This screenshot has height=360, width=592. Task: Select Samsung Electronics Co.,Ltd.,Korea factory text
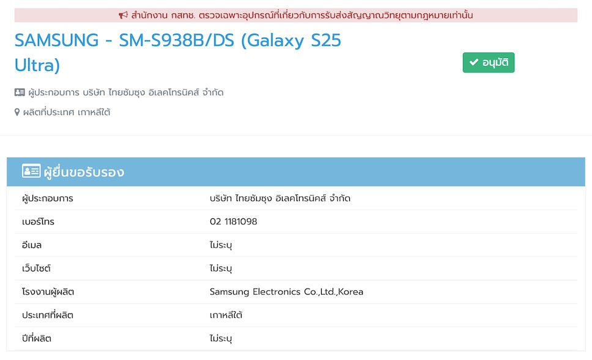285,292
